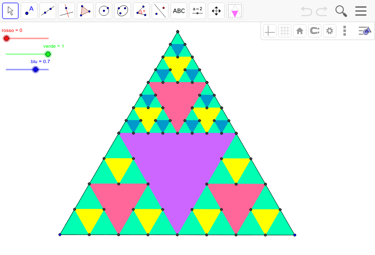375x255 pixels.
Task: Click the bottom-right blue vertex point
Action: 295,235
